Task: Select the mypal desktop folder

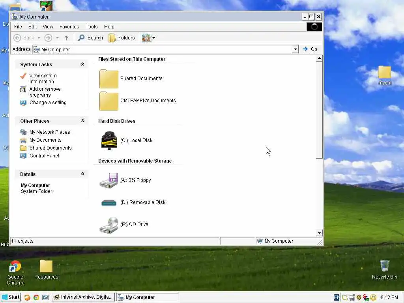Action: [x=385, y=75]
